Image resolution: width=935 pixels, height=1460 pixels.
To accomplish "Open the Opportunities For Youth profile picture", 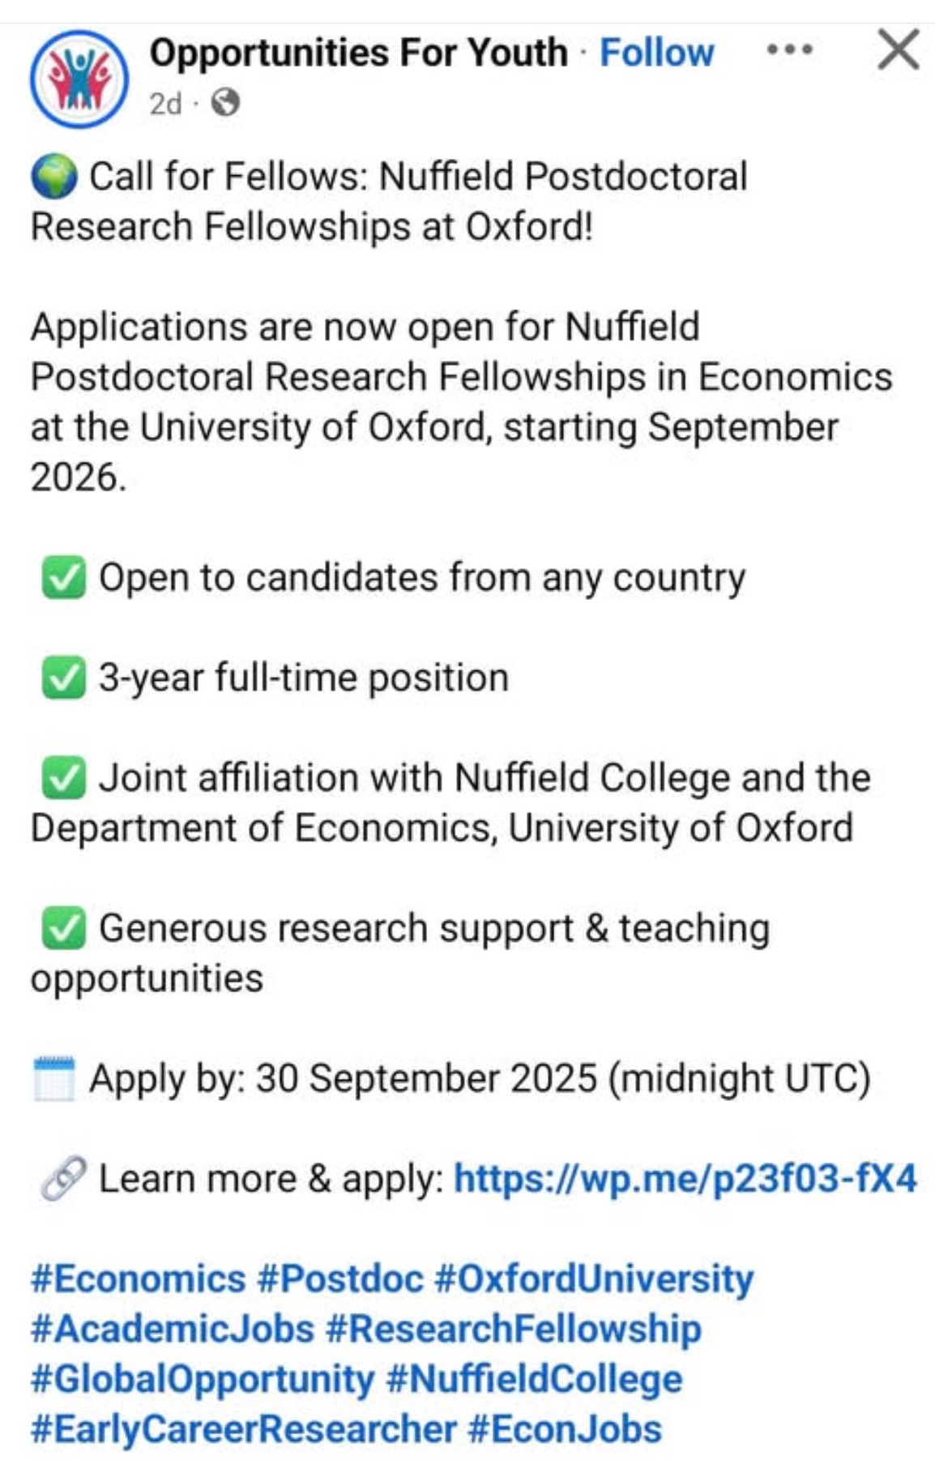I will click(x=79, y=79).
